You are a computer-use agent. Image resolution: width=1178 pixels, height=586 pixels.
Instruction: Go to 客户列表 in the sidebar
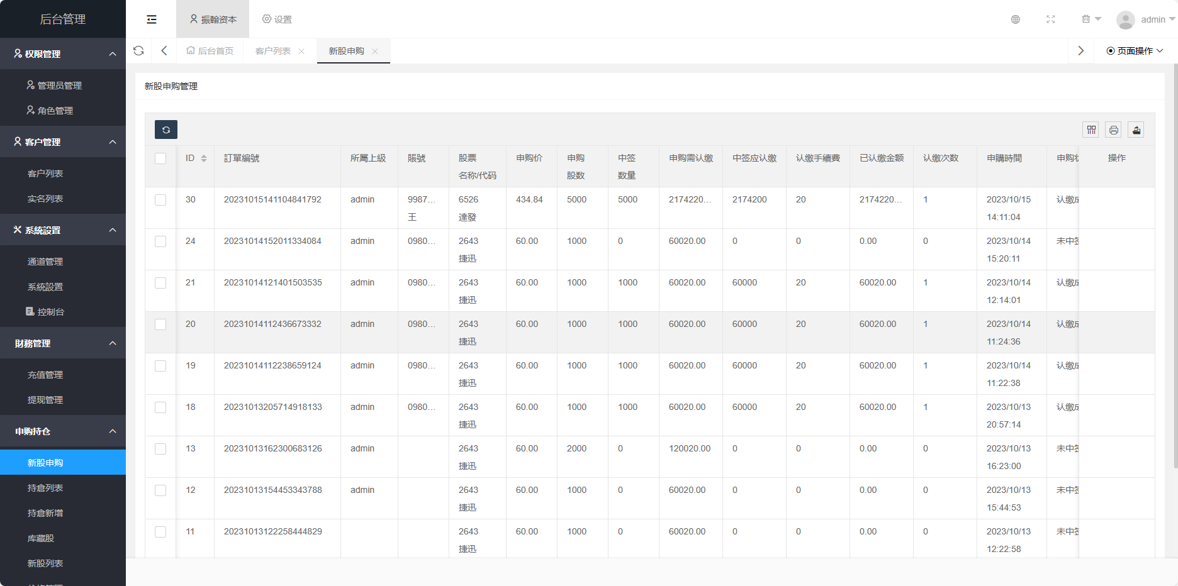[63, 173]
